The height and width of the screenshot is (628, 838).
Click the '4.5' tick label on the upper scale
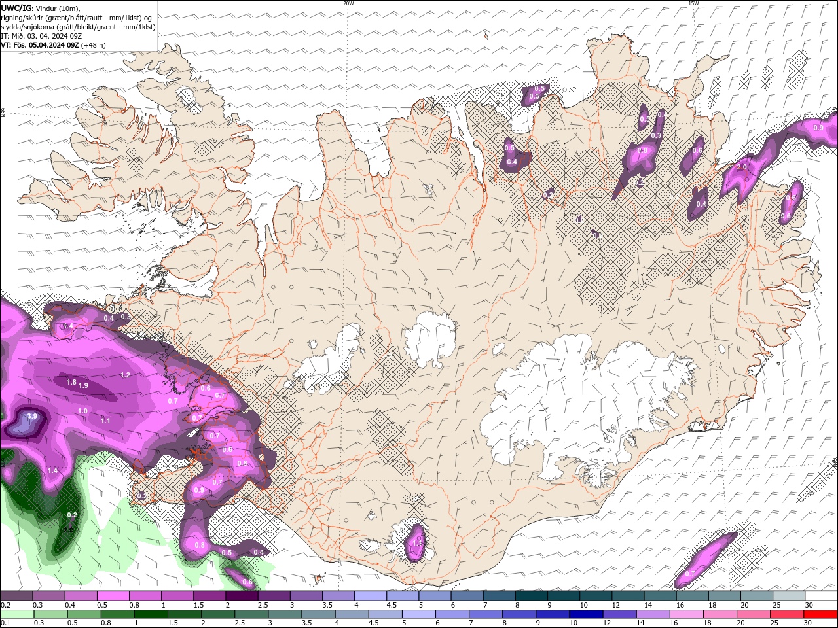point(392,605)
